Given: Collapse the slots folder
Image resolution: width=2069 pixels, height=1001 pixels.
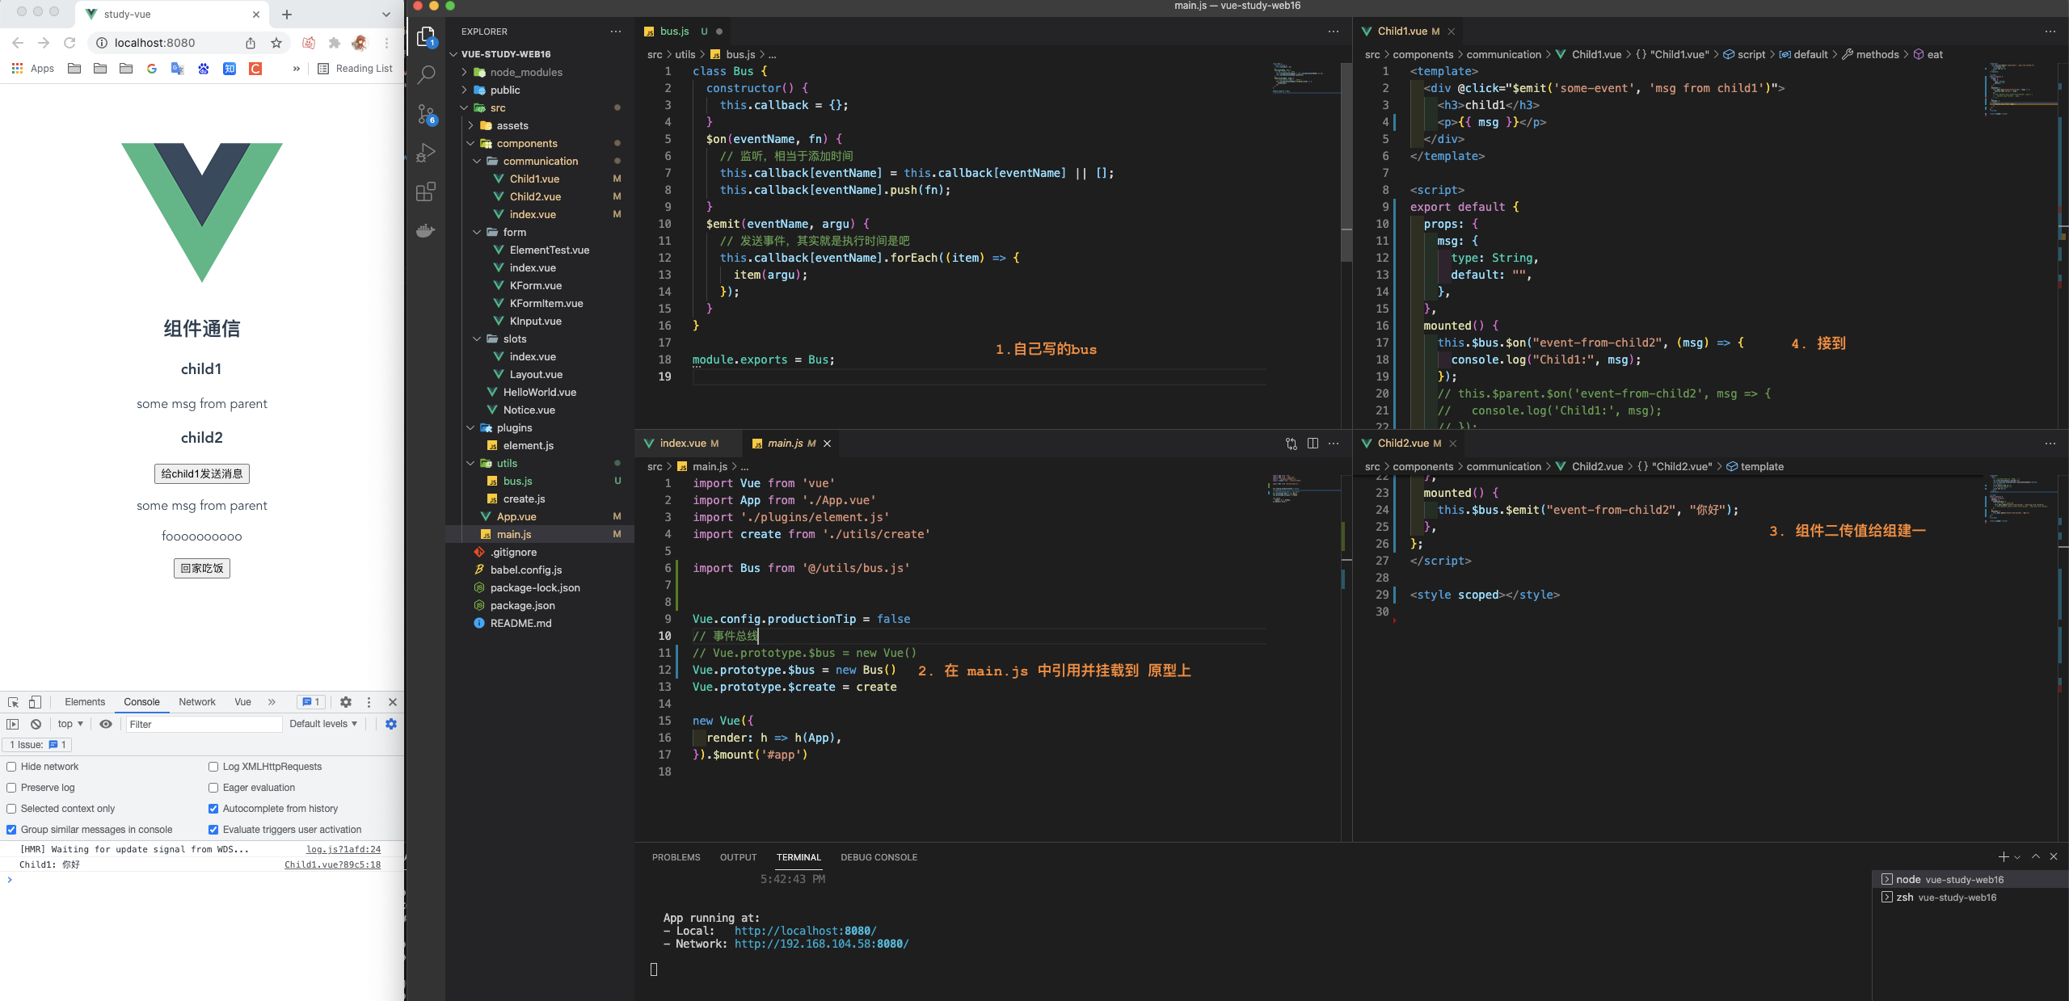Looking at the screenshot, I should [540, 339].
